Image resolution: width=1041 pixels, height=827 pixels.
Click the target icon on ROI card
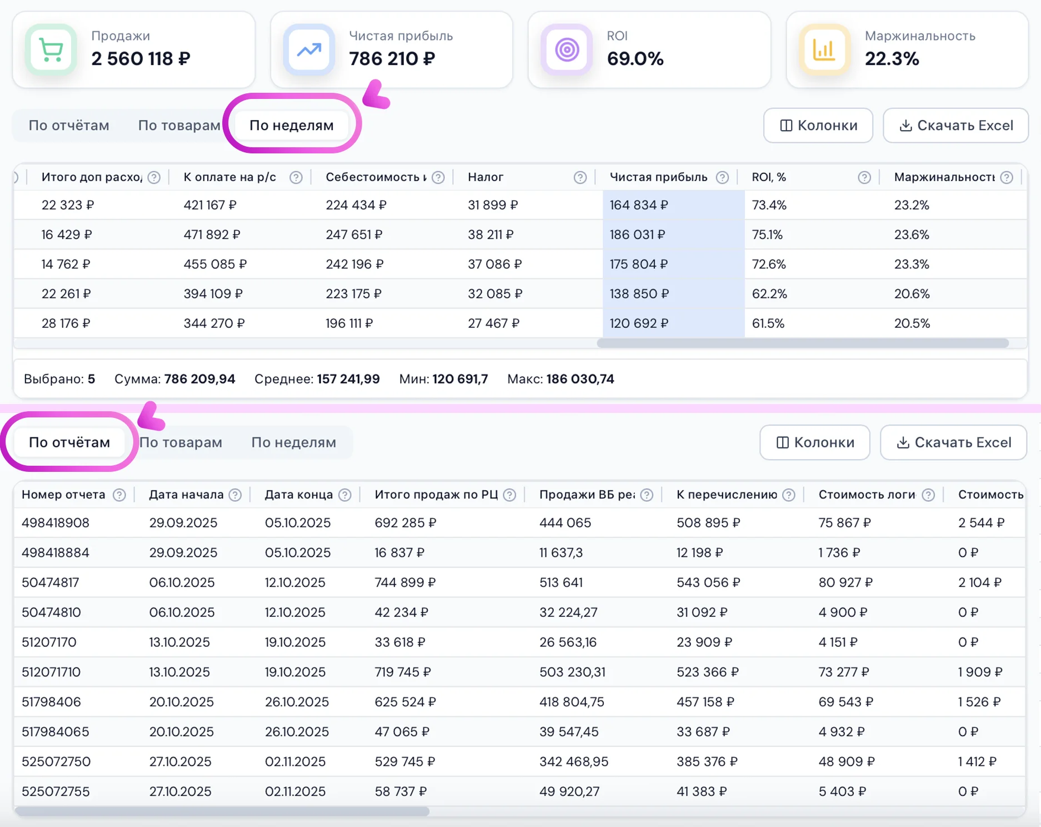point(567,50)
